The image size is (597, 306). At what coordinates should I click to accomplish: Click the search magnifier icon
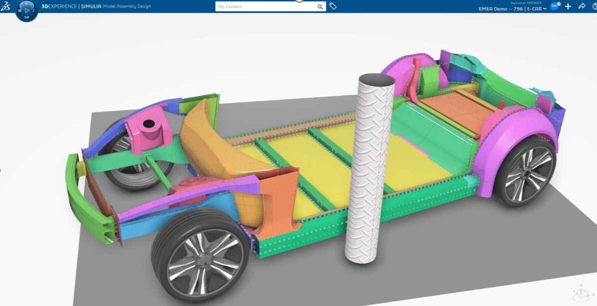tap(320, 7)
